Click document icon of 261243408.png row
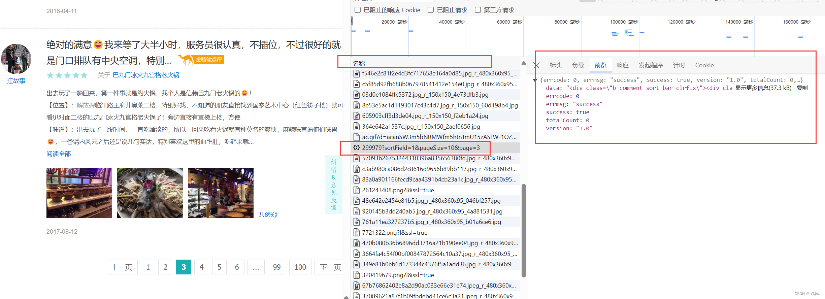825x299 pixels. (356, 190)
